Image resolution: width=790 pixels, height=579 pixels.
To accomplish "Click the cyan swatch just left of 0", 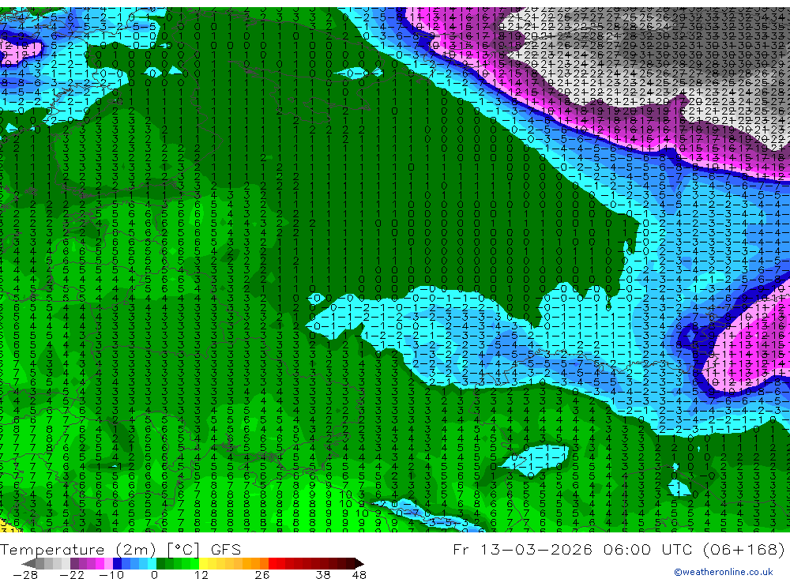I will (x=152, y=563).
